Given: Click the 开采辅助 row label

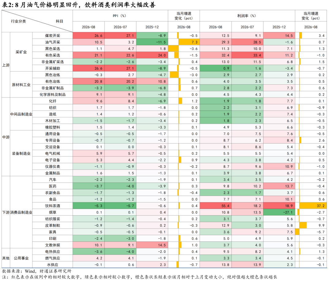Looking at the screenshot, I should click(53, 68).
